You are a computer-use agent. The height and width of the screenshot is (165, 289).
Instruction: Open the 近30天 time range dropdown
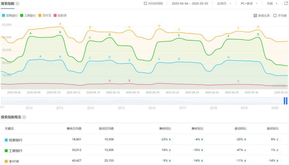coord(224,4)
